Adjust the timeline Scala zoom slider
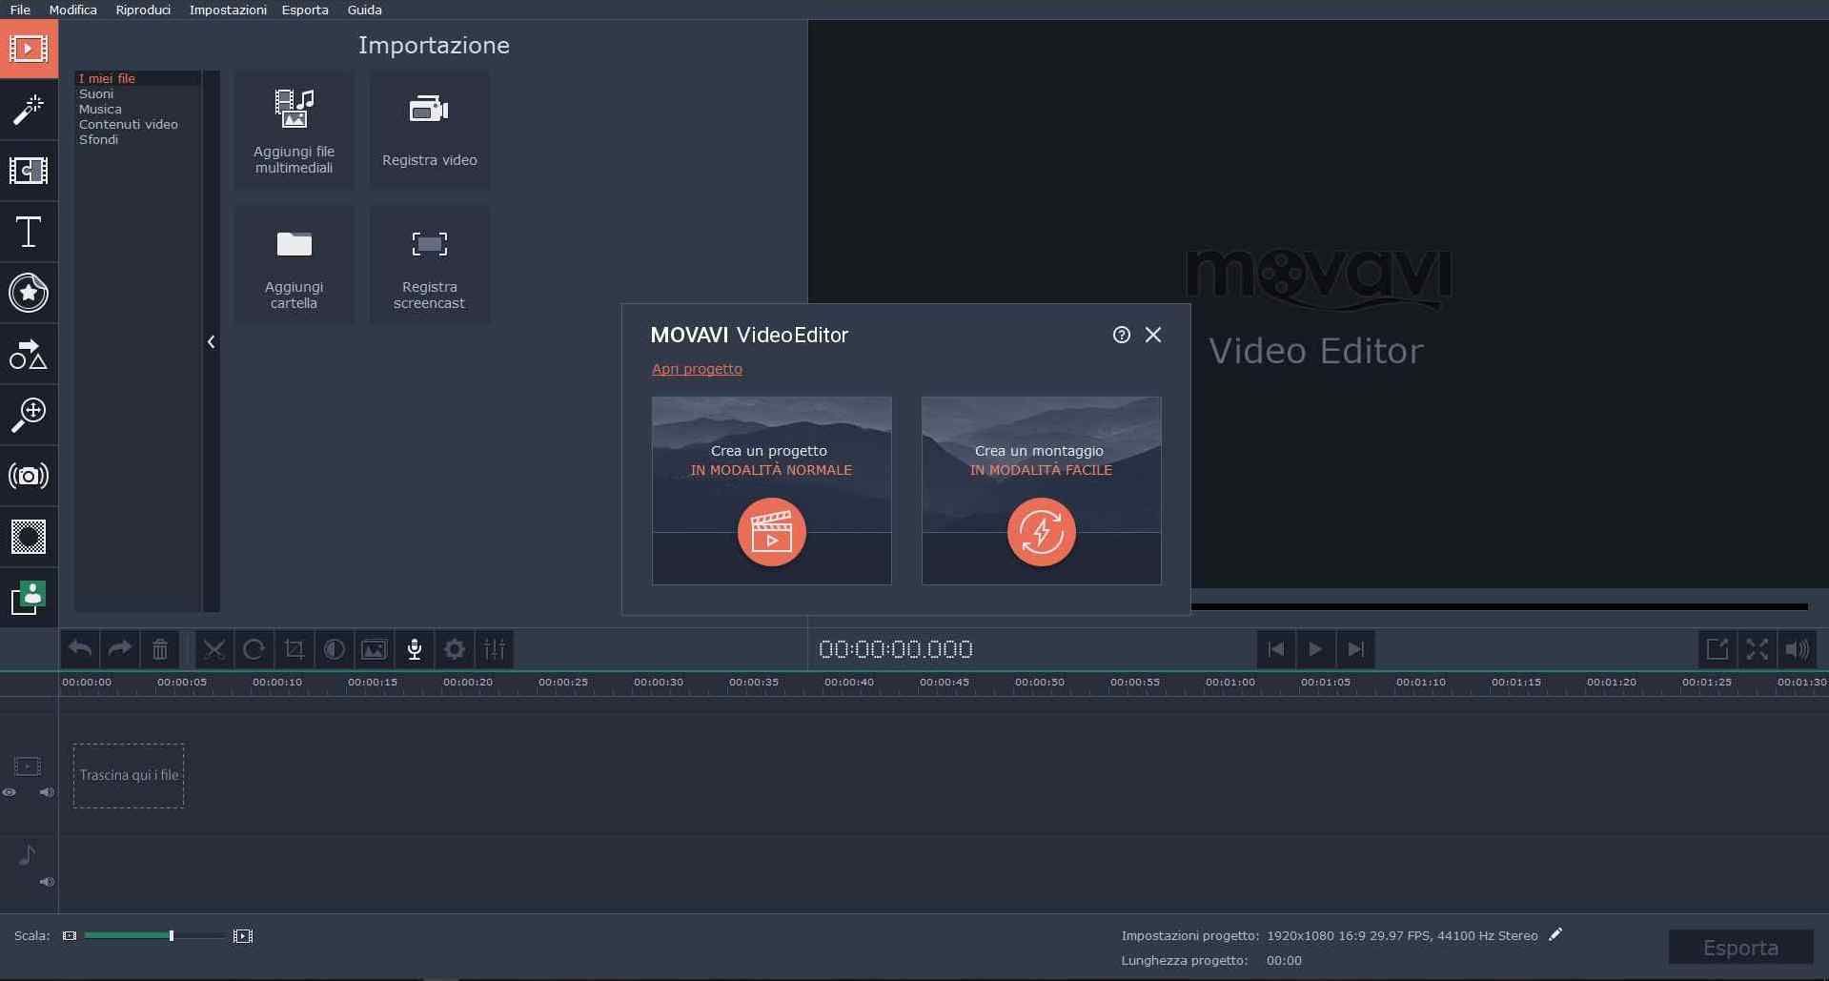1829x981 pixels. coord(172,936)
